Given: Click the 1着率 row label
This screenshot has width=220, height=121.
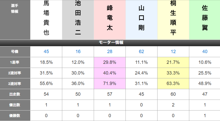Looking at the screenshot, I should pos(15,62).
